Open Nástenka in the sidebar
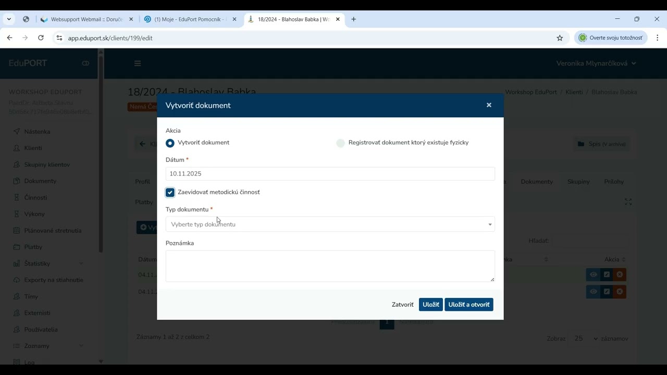The height and width of the screenshot is (375, 667). click(x=37, y=132)
